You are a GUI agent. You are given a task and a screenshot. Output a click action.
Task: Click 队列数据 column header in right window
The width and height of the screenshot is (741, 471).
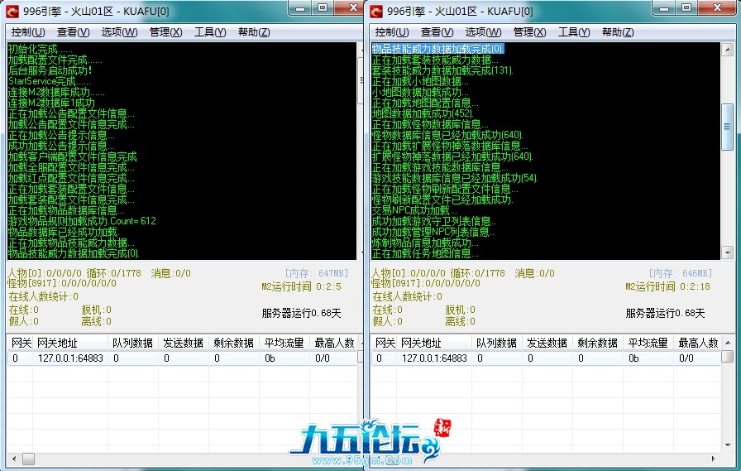pos(497,343)
